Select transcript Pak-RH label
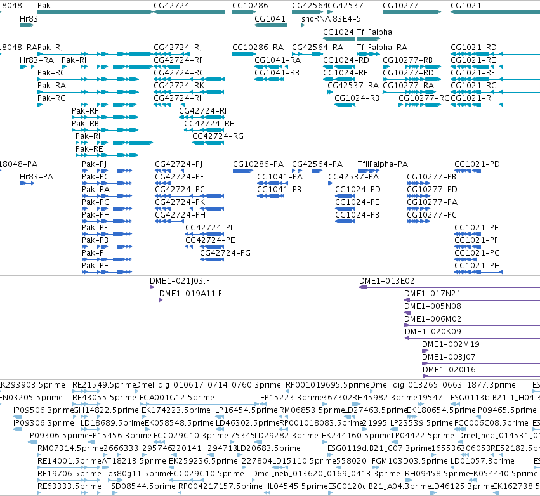This screenshot has height=496, width=540. 76,60
